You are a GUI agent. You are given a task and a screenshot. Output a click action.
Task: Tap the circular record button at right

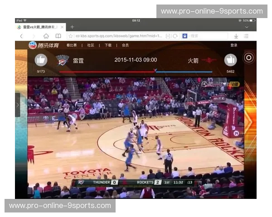click(248, 57)
